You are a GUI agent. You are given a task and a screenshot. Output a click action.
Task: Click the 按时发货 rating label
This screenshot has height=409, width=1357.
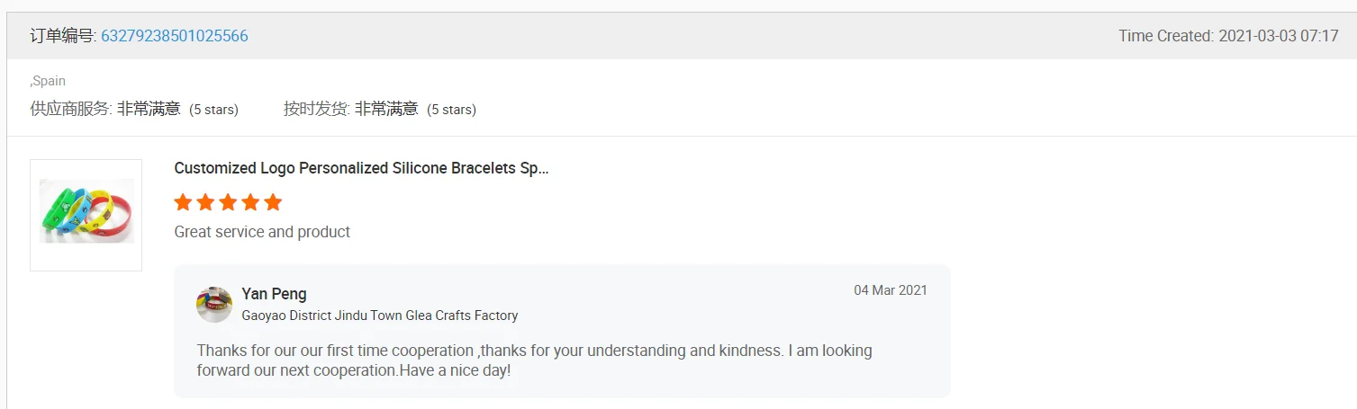pyautogui.click(x=316, y=109)
